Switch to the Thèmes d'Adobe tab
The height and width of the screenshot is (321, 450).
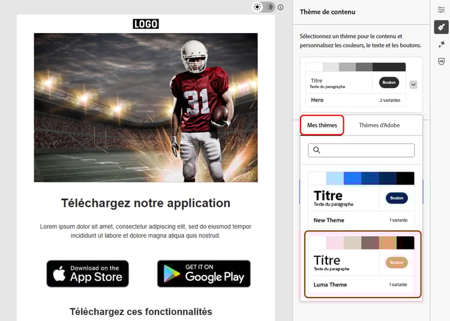[x=379, y=125]
